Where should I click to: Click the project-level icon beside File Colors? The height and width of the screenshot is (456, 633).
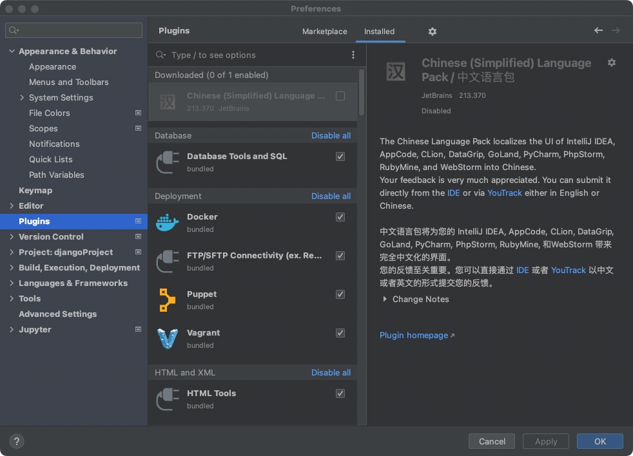click(138, 113)
